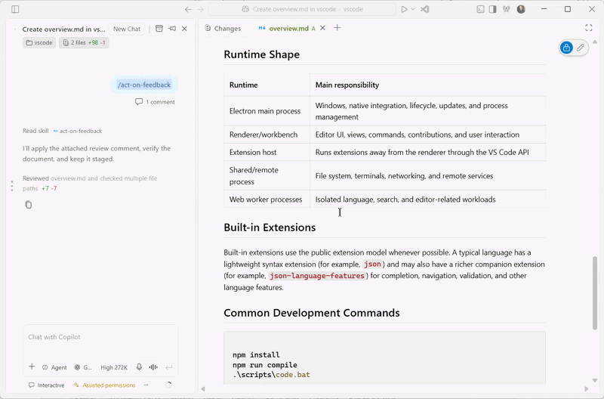Close the overview.md tab

323,28
